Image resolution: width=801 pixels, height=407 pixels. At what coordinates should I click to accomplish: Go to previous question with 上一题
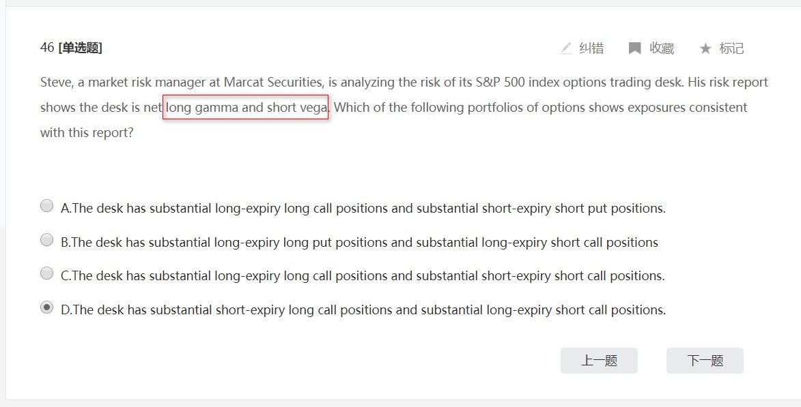click(600, 361)
